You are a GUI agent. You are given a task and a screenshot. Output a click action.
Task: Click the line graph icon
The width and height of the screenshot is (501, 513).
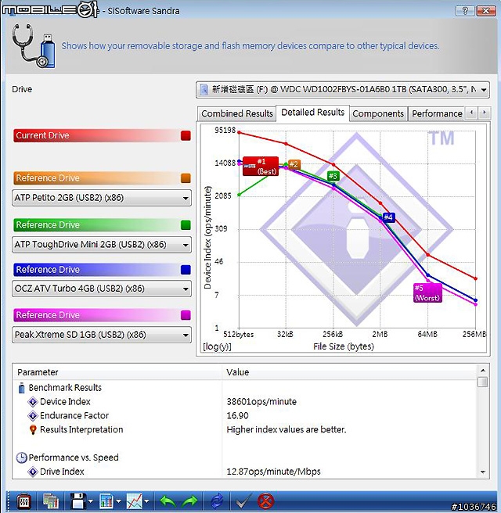(x=135, y=501)
